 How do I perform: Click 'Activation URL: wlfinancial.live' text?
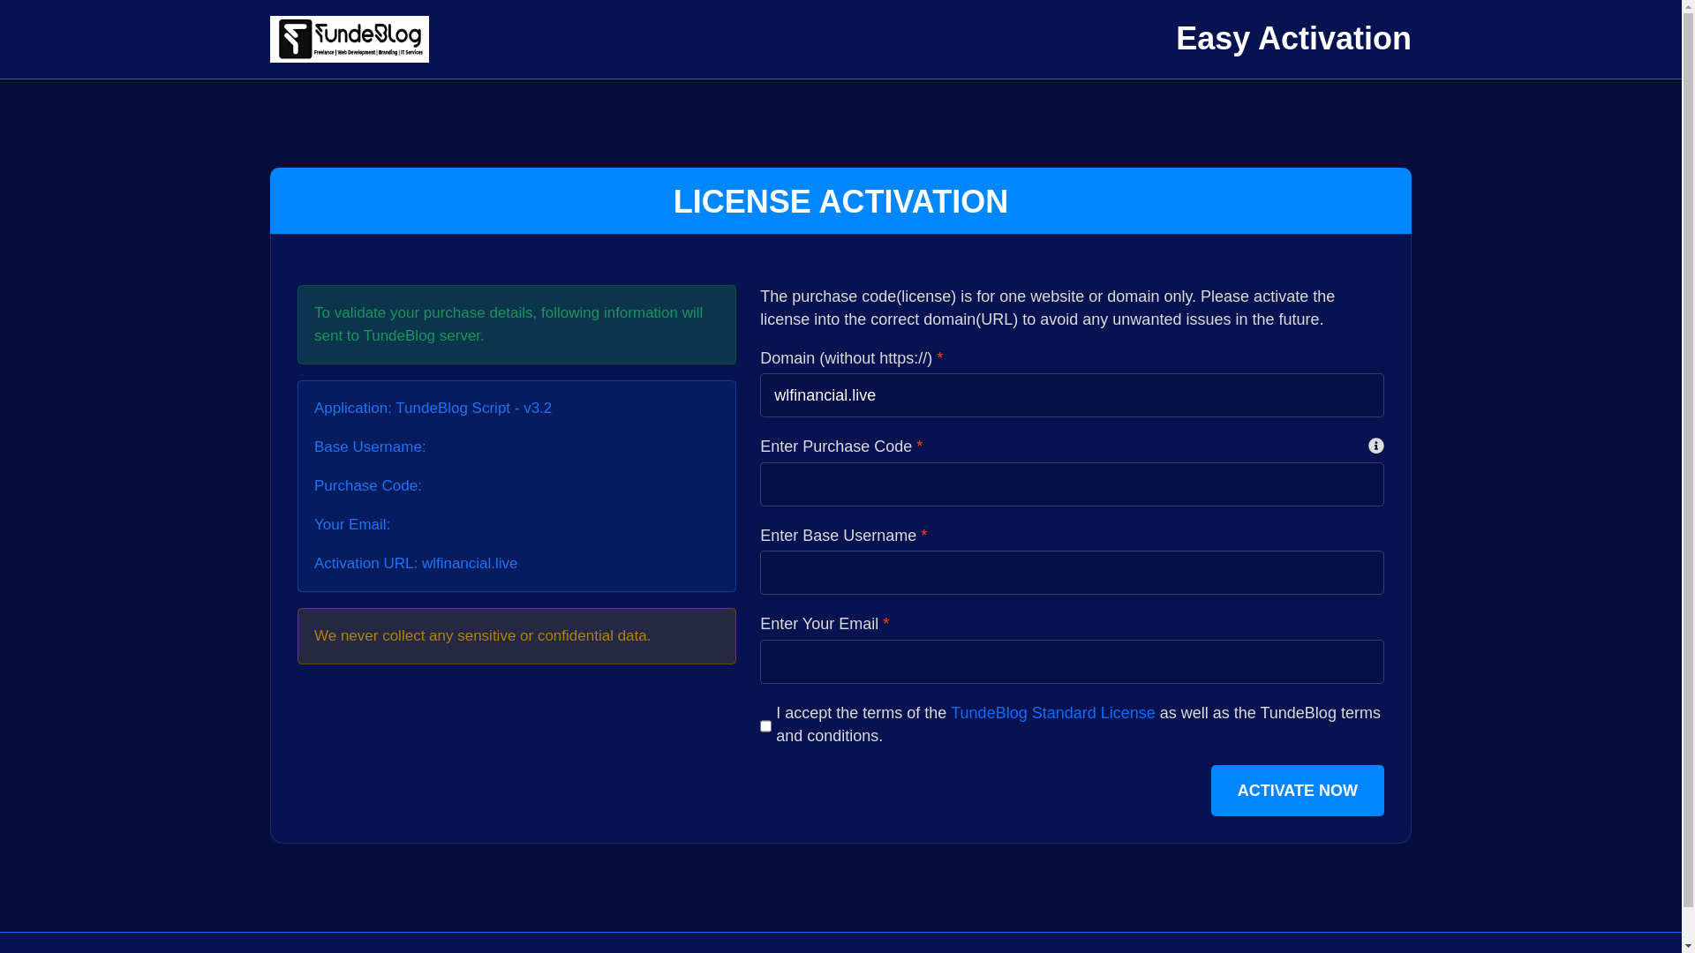(x=416, y=563)
